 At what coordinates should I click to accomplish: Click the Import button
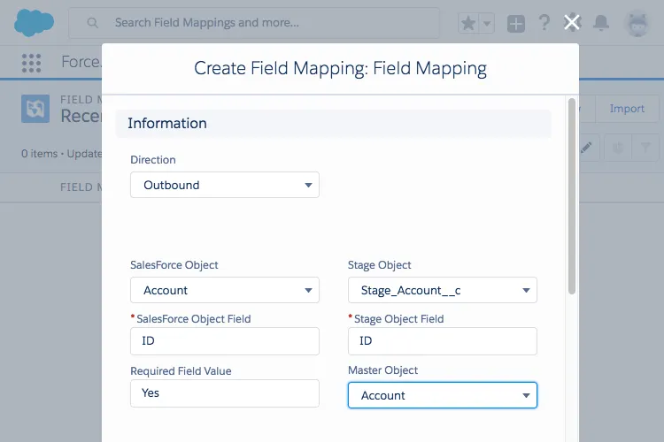click(x=627, y=109)
